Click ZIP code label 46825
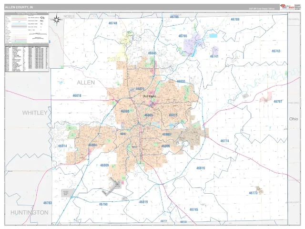305x229 pixels. click(140, 89)
